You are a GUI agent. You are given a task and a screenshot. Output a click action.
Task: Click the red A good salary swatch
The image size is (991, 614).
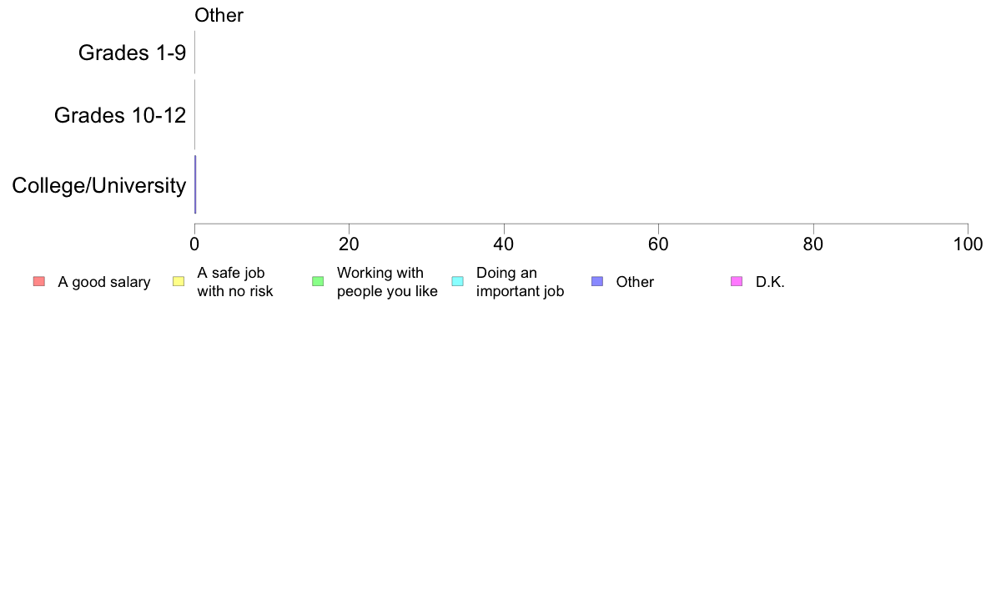click(x=39, y=281)
